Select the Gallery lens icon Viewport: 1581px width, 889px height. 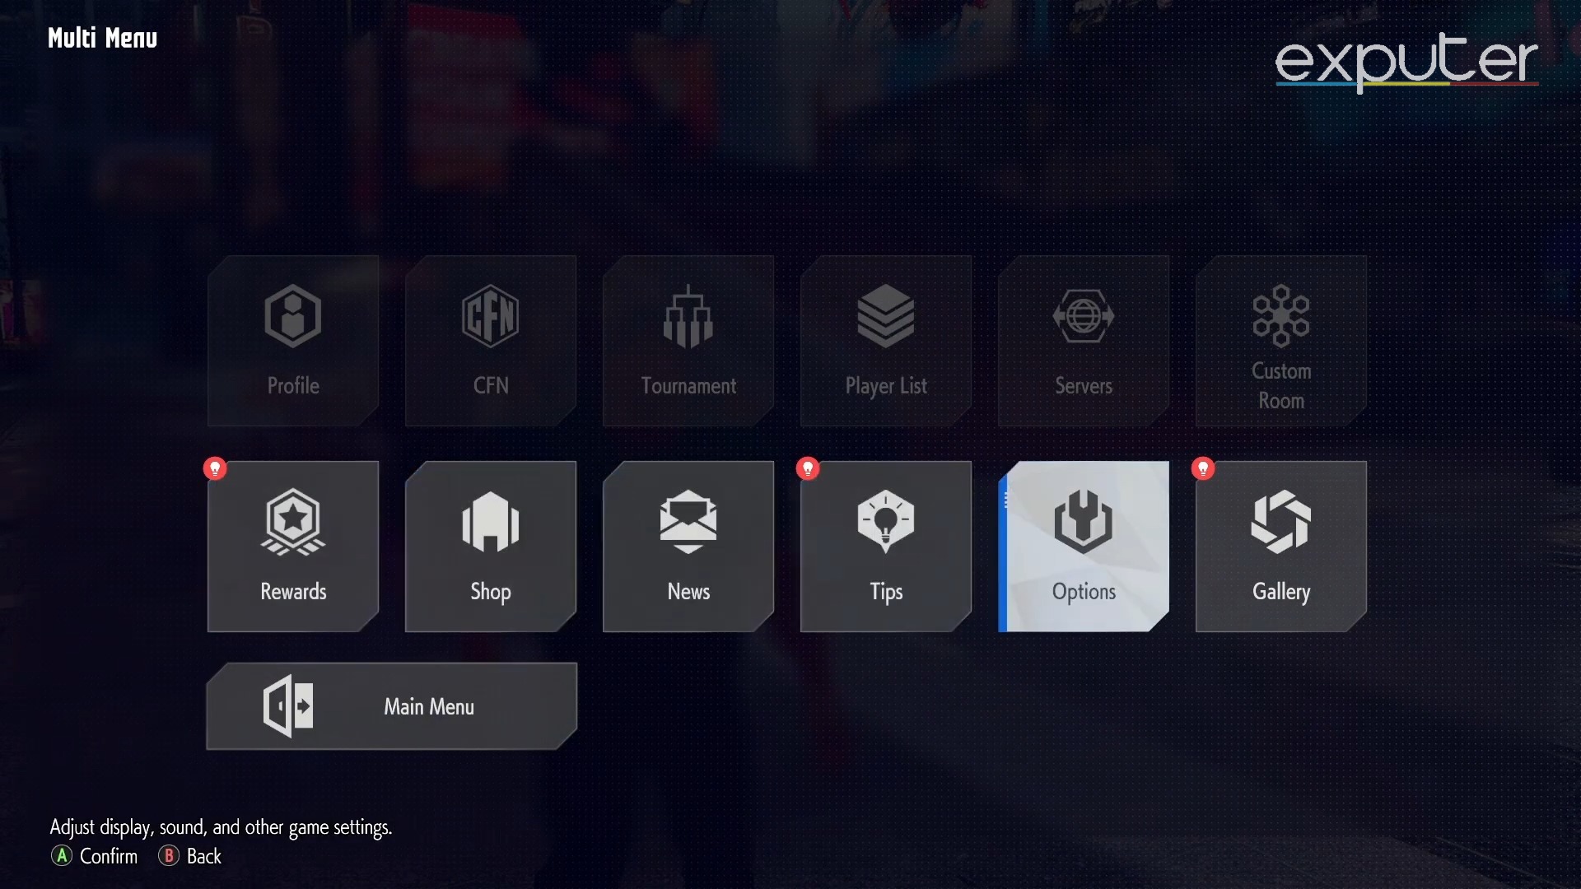coord(1281,521)
